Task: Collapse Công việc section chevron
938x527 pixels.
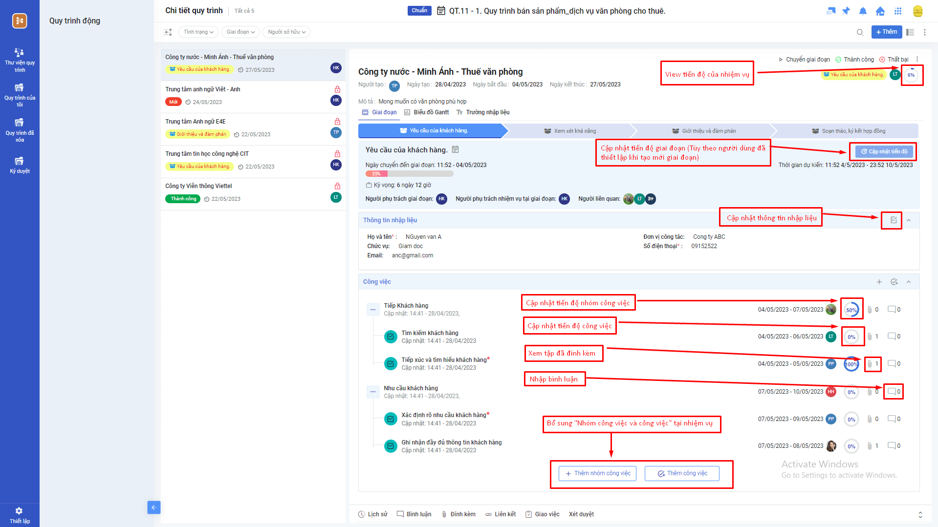Action: coord(909,282)
